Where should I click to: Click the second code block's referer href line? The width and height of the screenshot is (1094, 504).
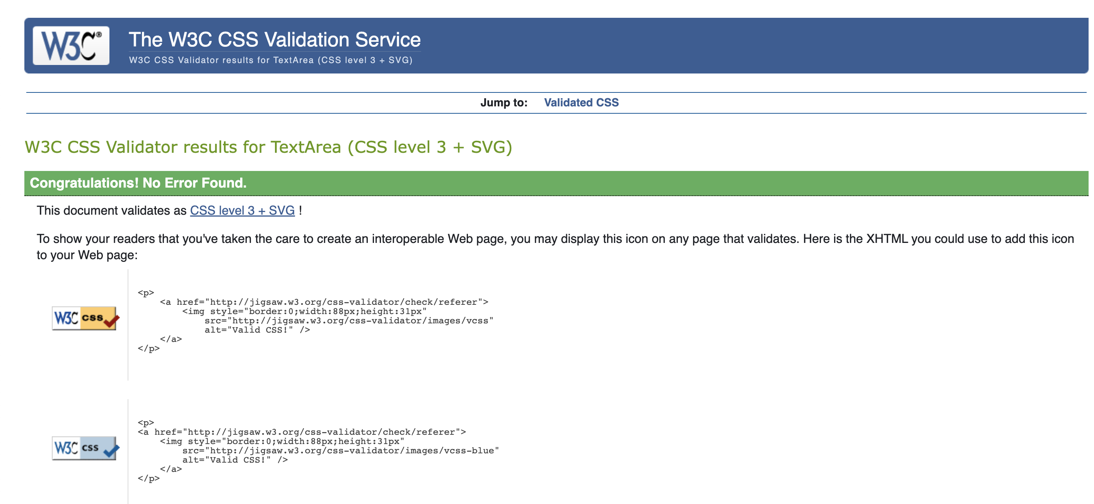(302, 432)
